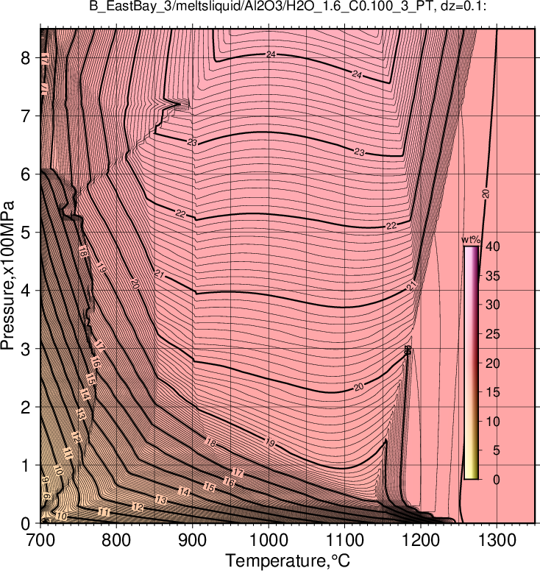Select the 700 tick on temperature axis
Screen dimensions: 540x571
[40, 540]
